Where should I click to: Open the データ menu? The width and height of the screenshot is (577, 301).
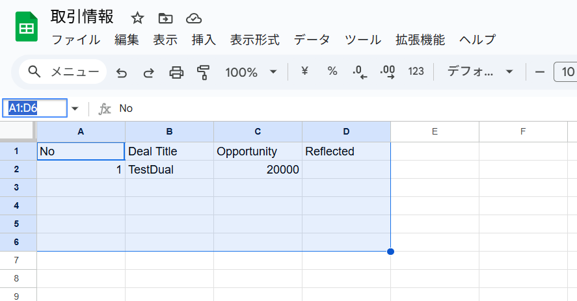(x=312, y=40)
